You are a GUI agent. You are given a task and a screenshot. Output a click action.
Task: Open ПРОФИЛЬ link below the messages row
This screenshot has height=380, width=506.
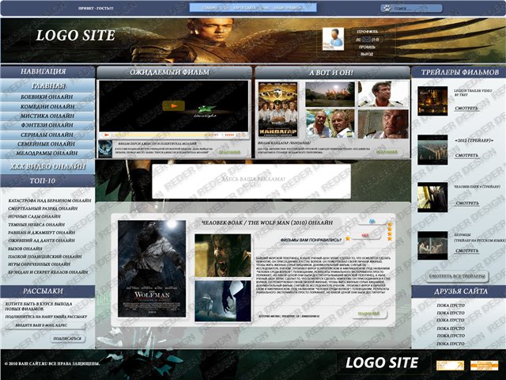point(367,47)
